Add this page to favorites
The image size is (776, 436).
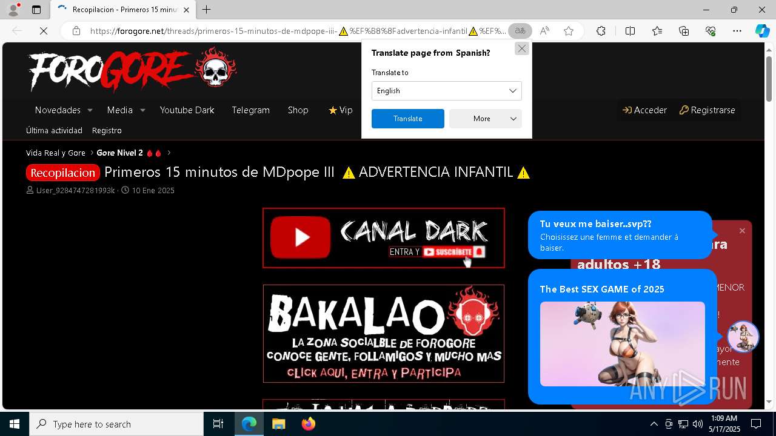pyautogui.click(x=569, y=31)
